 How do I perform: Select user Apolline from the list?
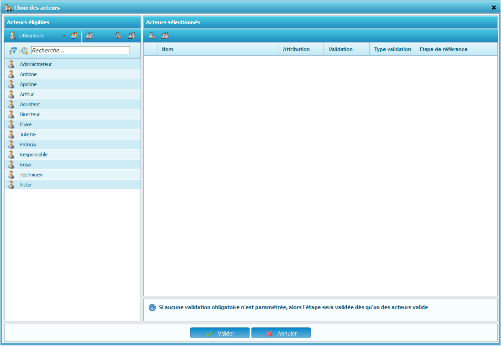pos(28,84)
